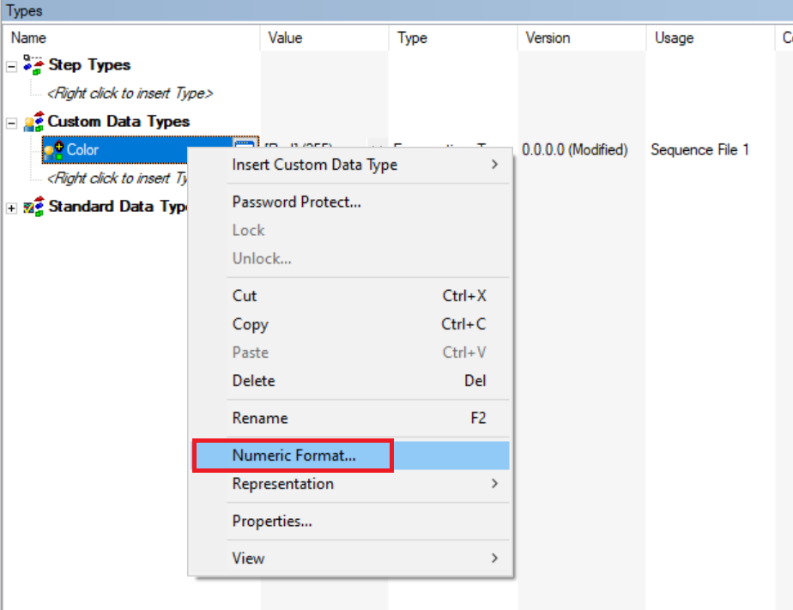Select Cut from the context menu
Screen dimensions: 793x610
[x=245, y=295]
